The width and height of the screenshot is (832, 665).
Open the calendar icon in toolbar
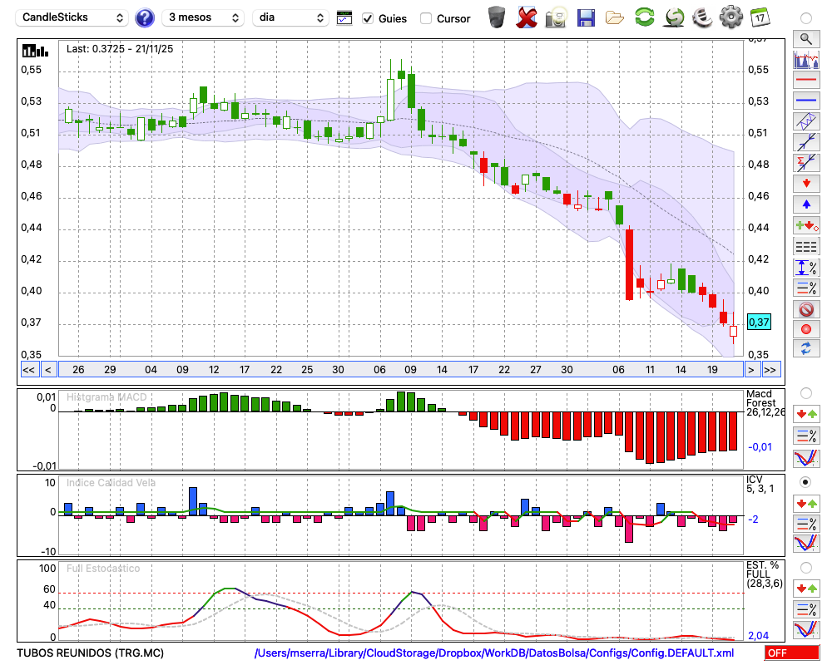coord(759,17)
